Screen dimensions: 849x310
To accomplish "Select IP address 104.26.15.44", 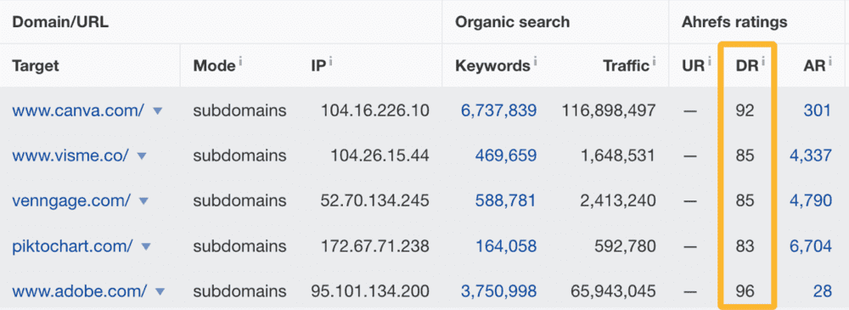I will click(380, 155).
